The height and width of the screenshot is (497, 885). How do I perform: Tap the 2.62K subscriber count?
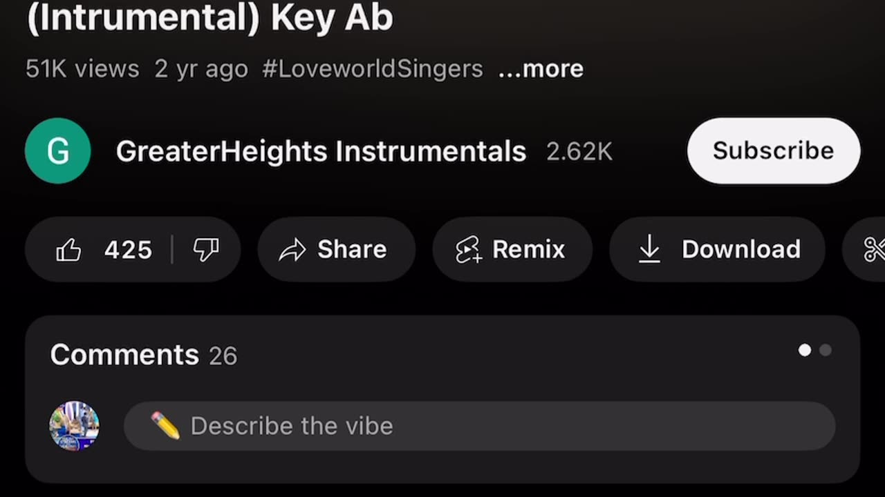[x=579, y=152]
